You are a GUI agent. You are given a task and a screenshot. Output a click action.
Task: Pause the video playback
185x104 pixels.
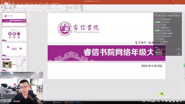click(5, 101)
